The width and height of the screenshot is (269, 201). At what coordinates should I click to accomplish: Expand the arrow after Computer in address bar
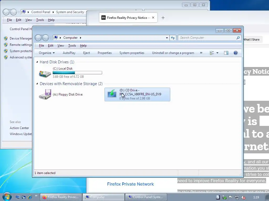tap(80, 38)
